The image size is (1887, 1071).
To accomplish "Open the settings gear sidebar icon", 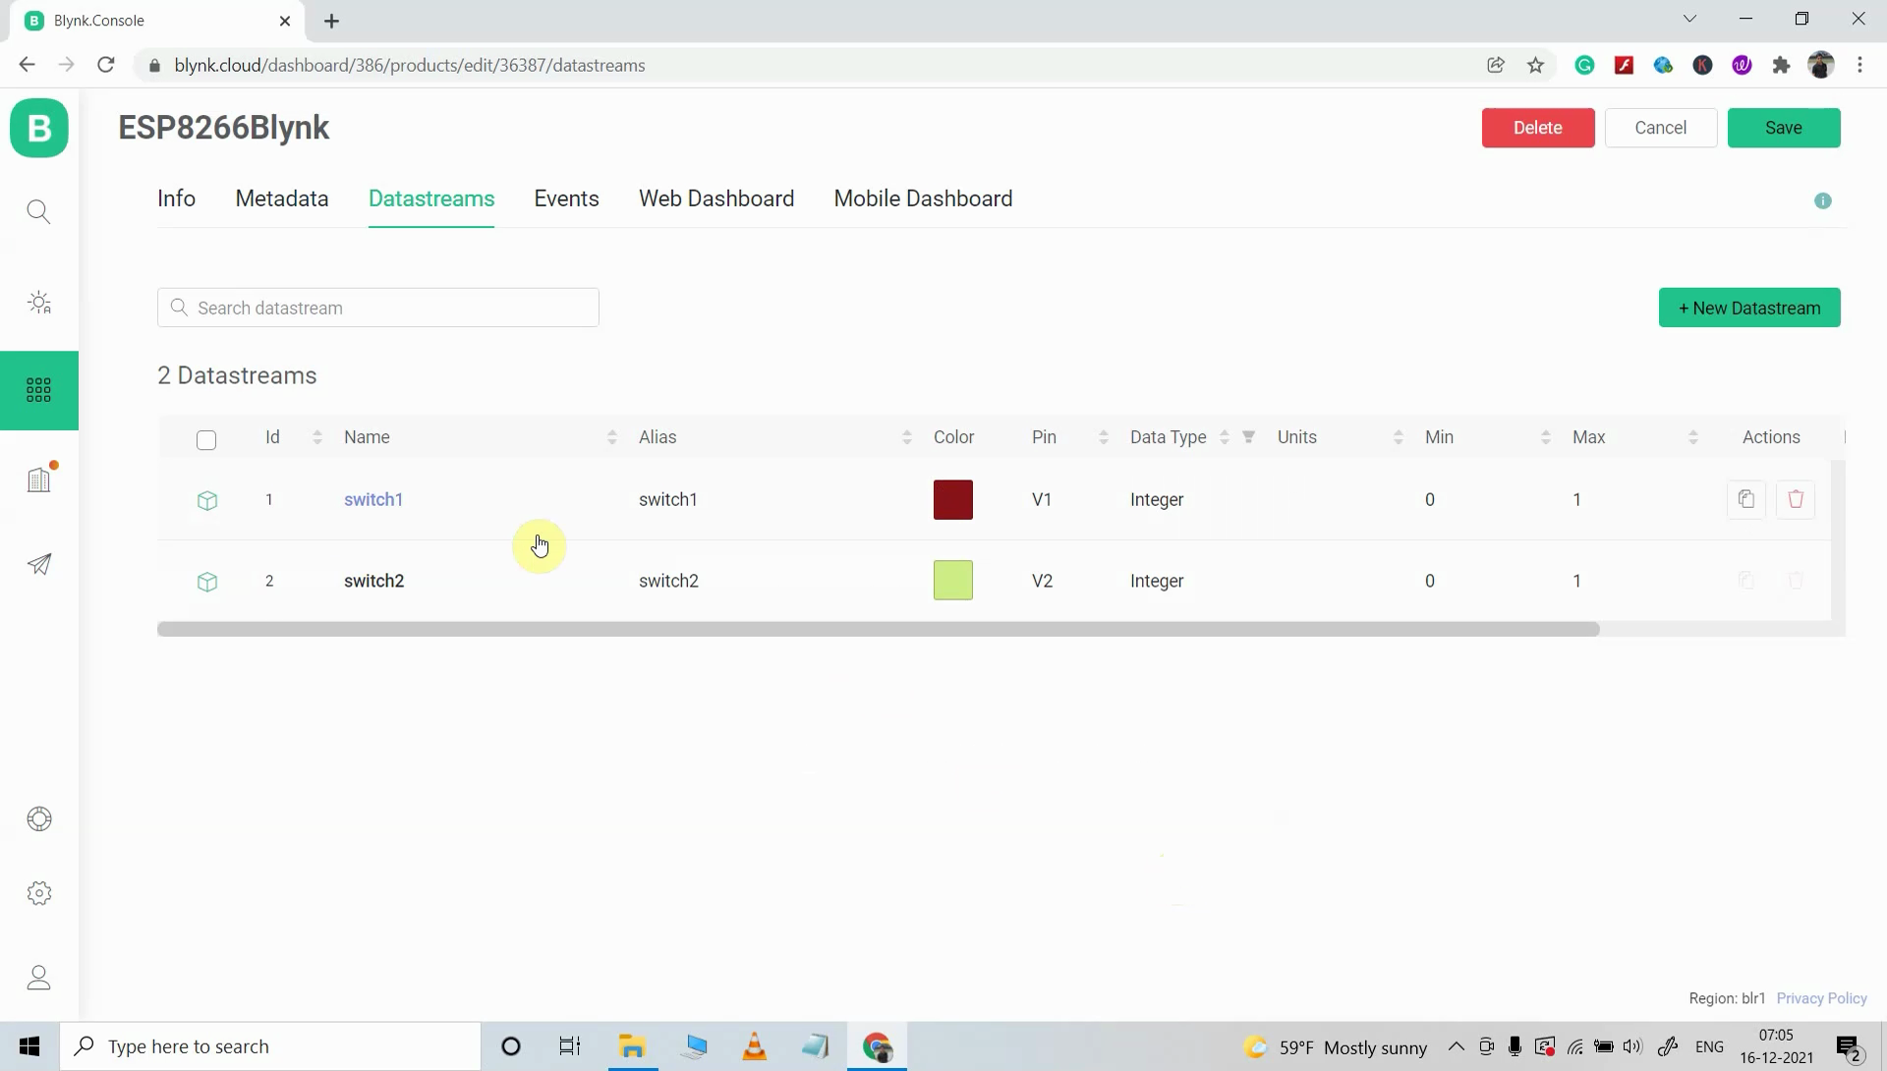I will [x=39, y=893].
